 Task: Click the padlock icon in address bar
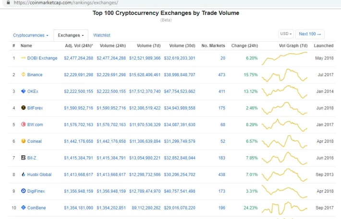(x=8, y=2)
